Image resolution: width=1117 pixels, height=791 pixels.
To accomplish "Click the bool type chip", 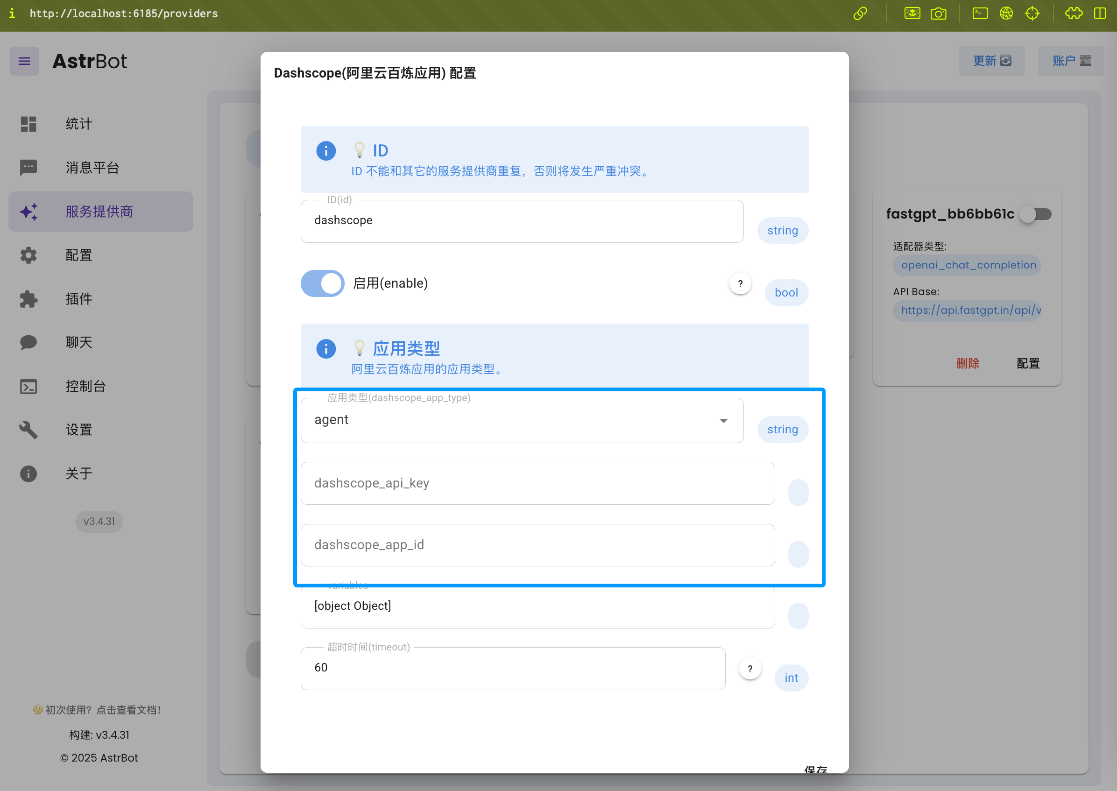I will pyautogui.click(x=786, y=292).
